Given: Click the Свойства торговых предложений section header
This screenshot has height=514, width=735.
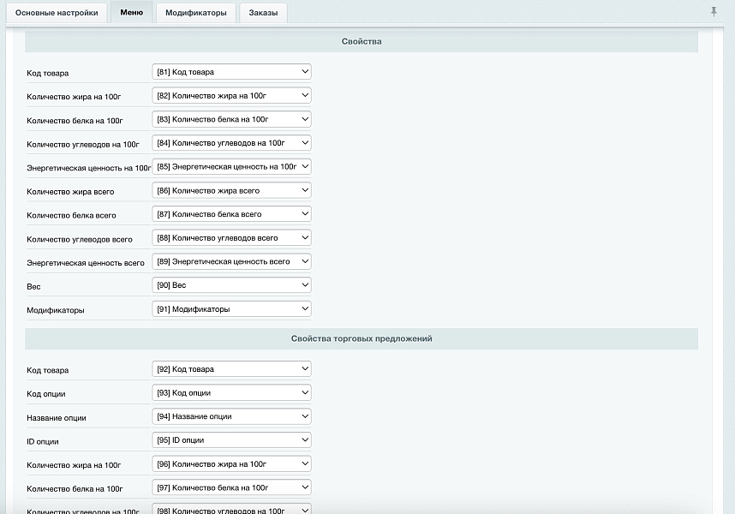Looking at the screenshot, I should 361,338.
